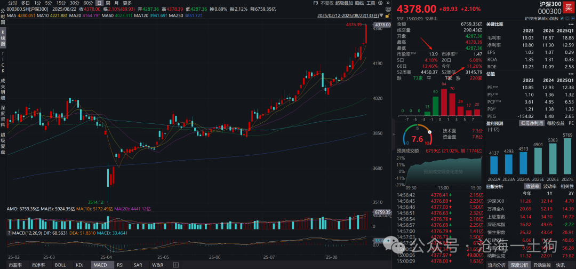
Task: Click the monitor display icon
Action: pos(388,9)
